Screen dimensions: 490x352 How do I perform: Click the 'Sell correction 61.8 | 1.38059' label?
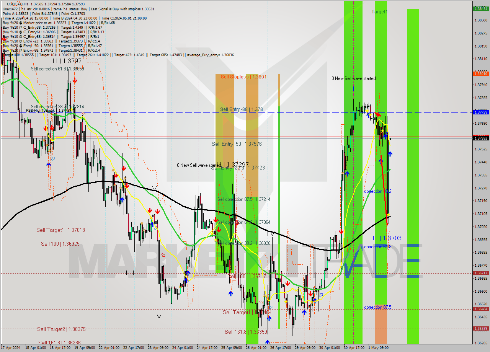(x=57, y=69)
